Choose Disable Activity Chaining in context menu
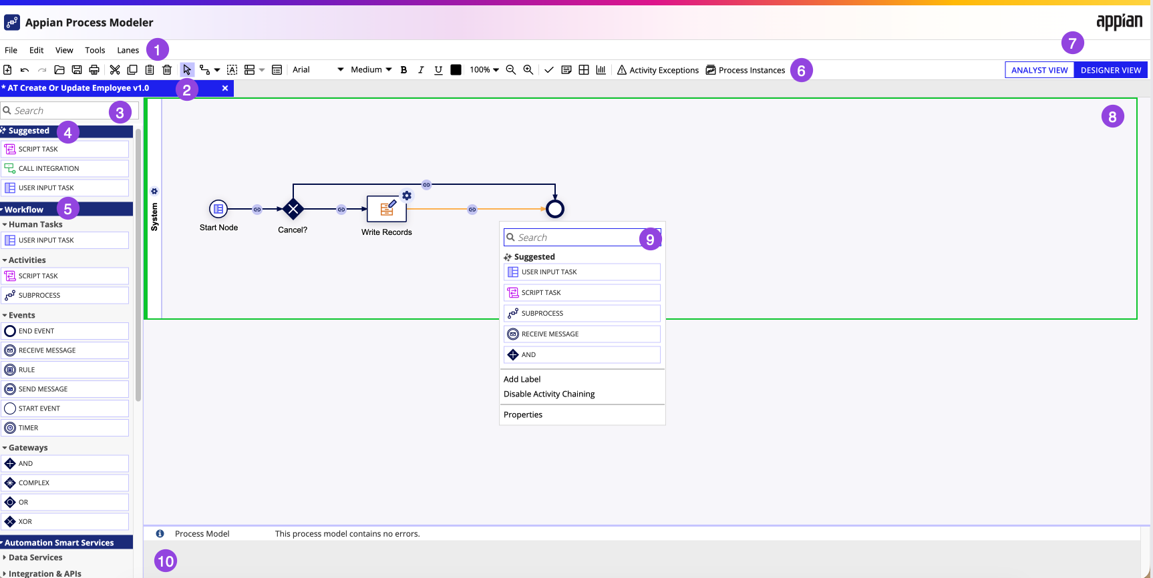The width and height of the screenshot is (1153, 578). [549, 394]
